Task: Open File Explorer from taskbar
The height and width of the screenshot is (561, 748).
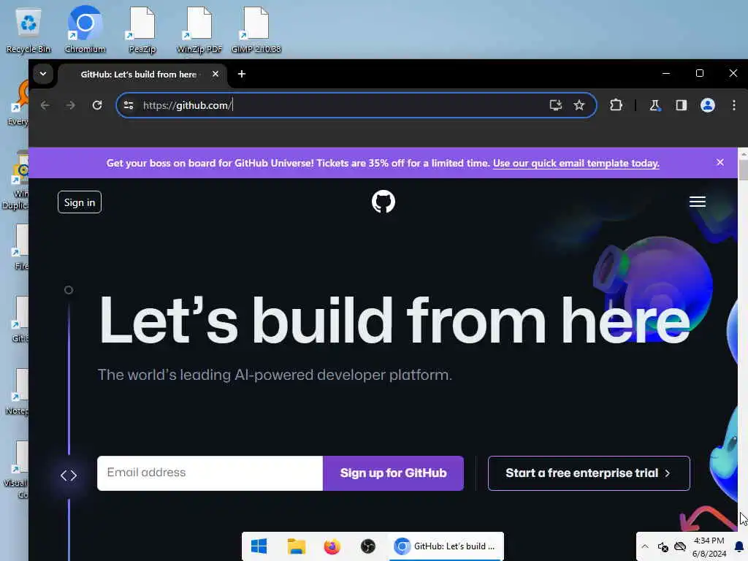Action: point(297,546)
